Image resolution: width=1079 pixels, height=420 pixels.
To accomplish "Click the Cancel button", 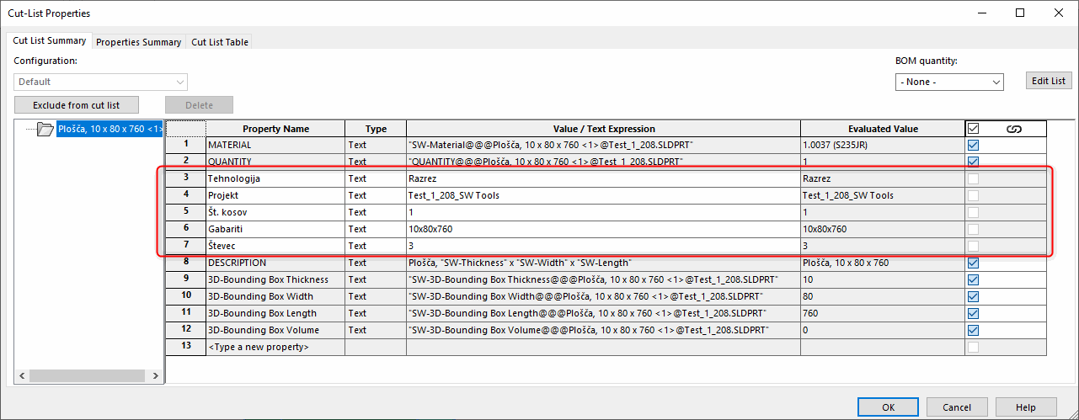I will 957,407.
